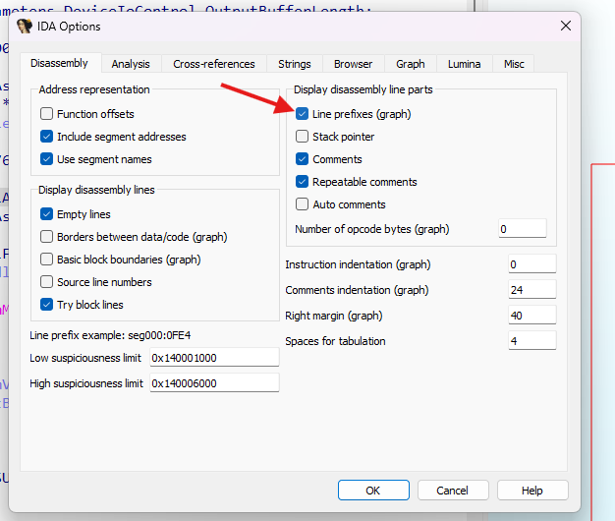Click the Right margin (graph) field

[531, 315]
